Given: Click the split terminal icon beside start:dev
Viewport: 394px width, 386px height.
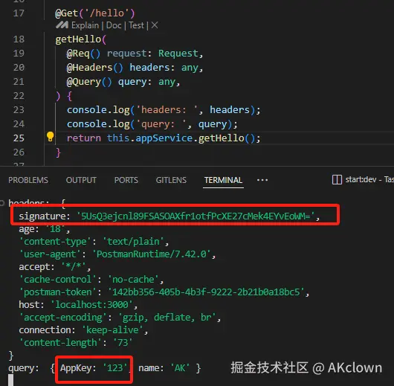Looking at the screenshot, I should click(x=337, y=179).
